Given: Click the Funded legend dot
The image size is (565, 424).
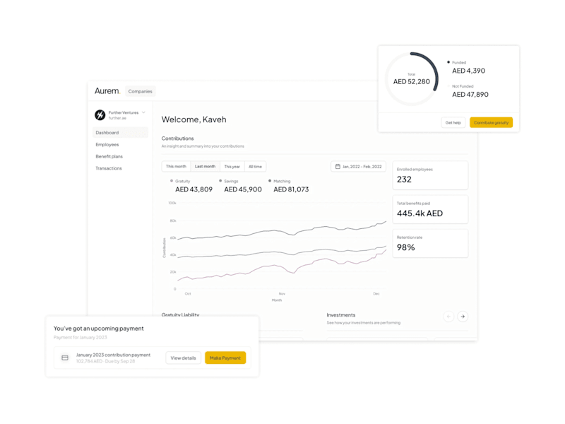Looking at the screenshot, I should pyautogui.click(x=448, y=62).
